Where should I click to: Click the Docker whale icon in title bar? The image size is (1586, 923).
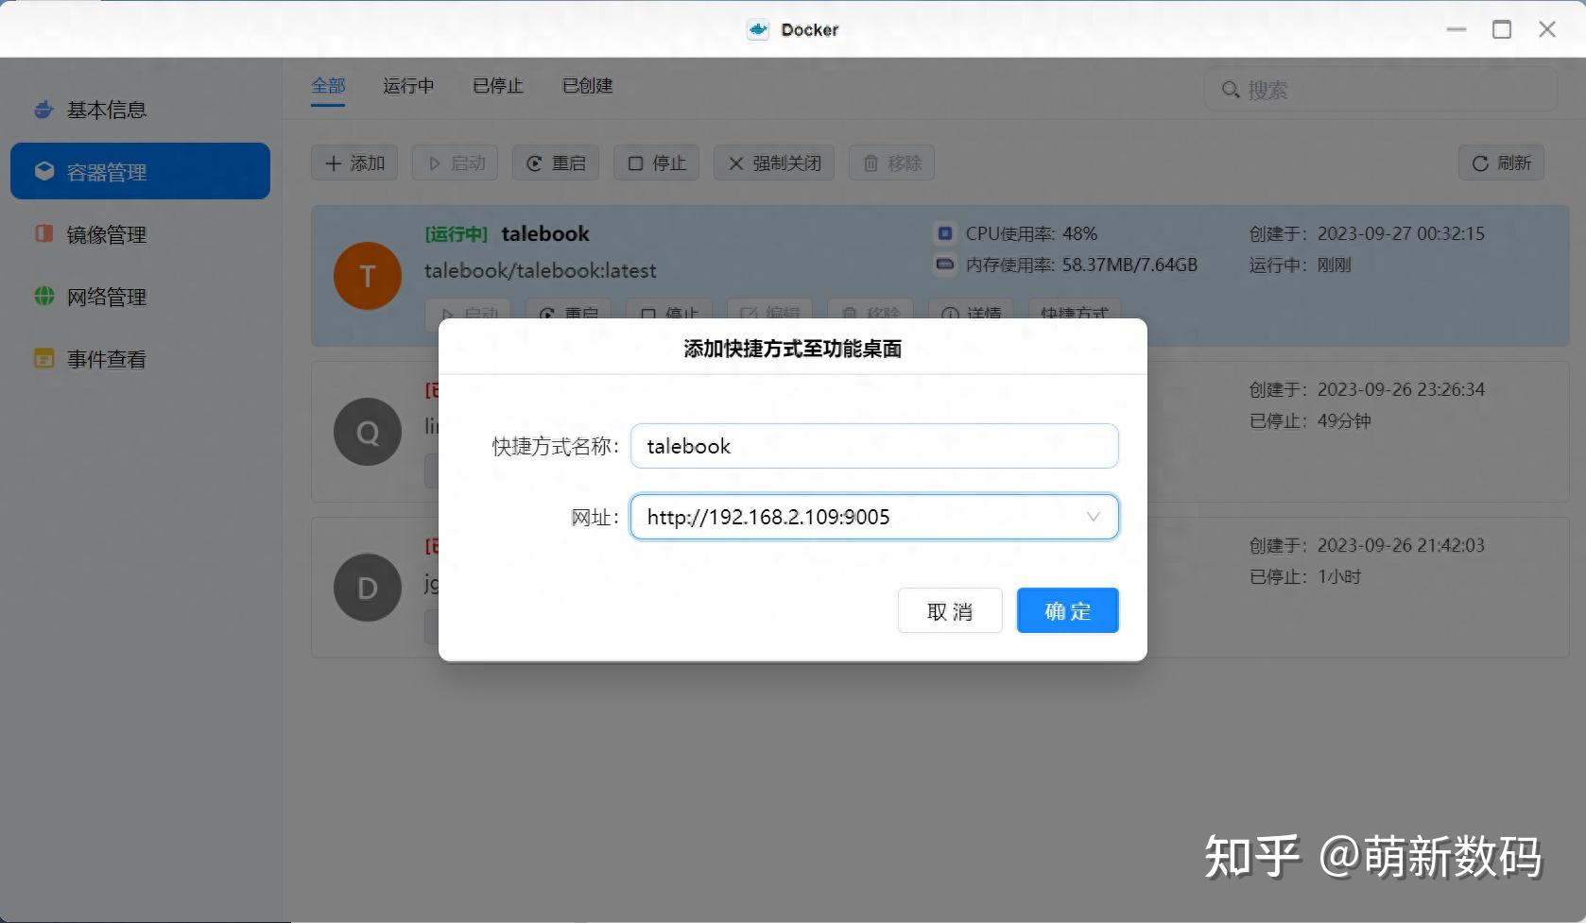click(x=757, y=29)
